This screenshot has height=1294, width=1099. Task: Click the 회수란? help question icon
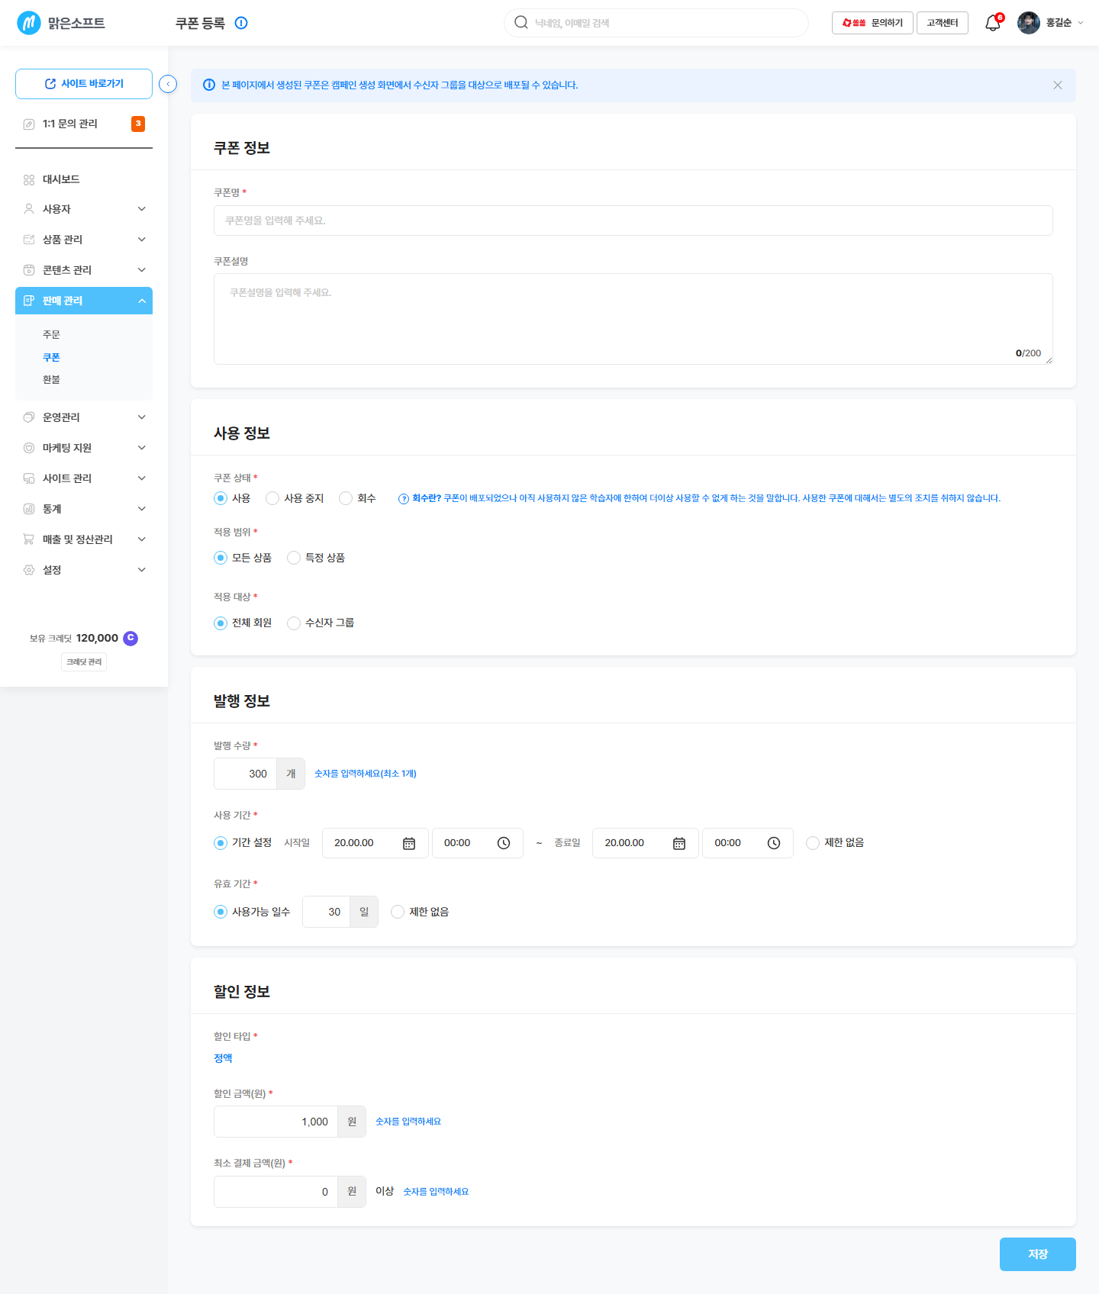(x=404, y=499)
